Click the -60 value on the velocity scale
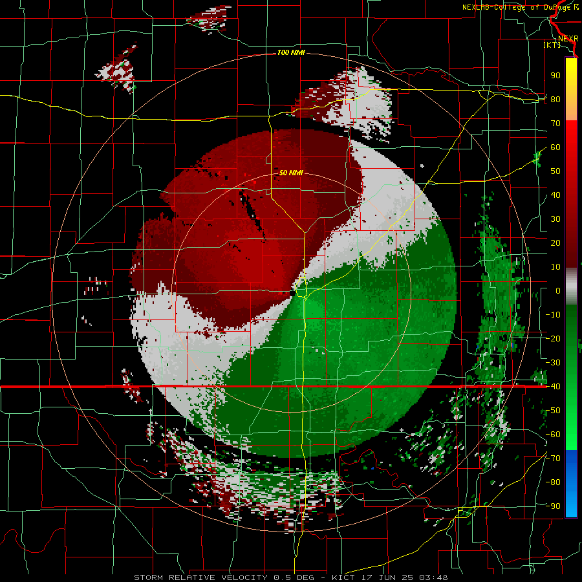 [x=553, y=435]
